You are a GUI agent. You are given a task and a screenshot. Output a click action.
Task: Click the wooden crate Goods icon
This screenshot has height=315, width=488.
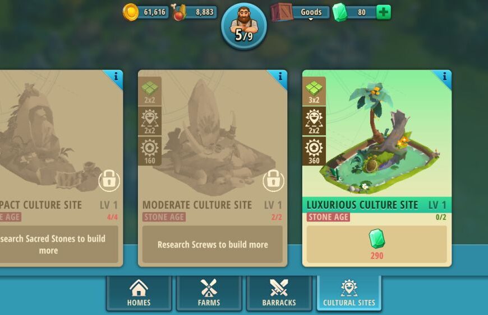tap(282, 12)
